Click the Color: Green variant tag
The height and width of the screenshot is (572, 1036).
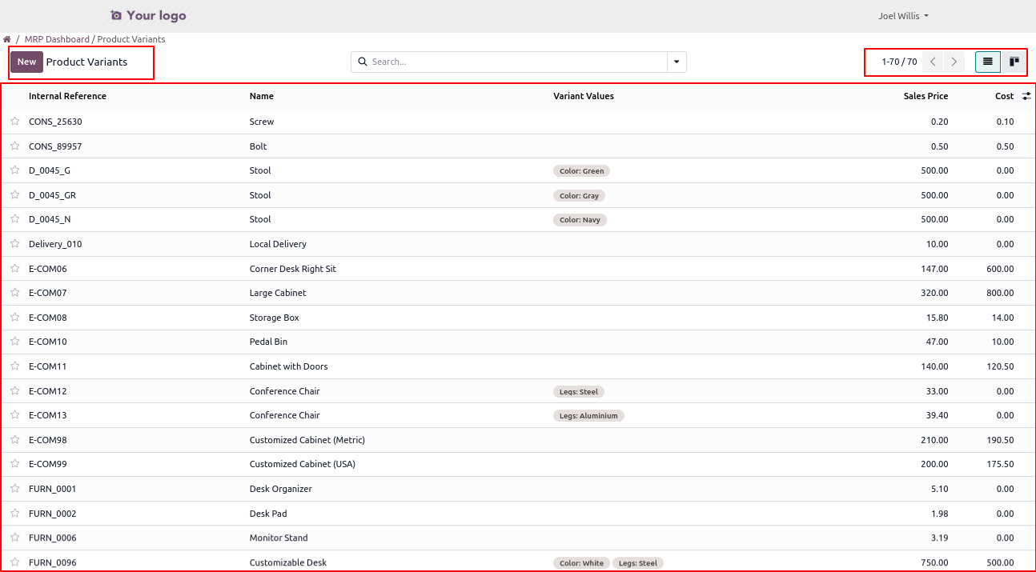pos(581,171)
